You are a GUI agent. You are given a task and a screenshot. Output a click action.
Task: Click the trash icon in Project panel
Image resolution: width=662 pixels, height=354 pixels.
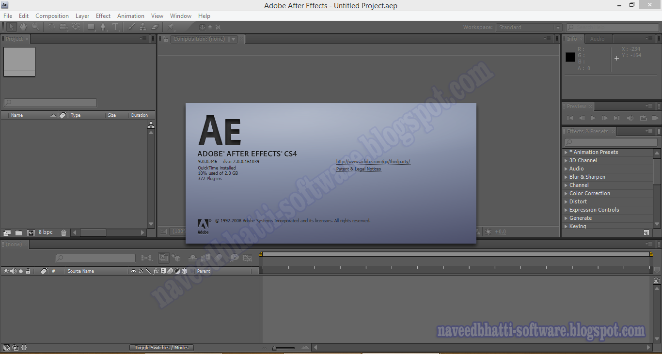pyautogui.click(x=63, y=232)
